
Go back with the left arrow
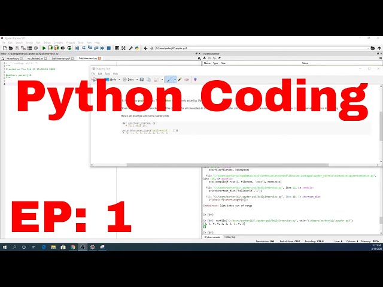coord(145,48)
